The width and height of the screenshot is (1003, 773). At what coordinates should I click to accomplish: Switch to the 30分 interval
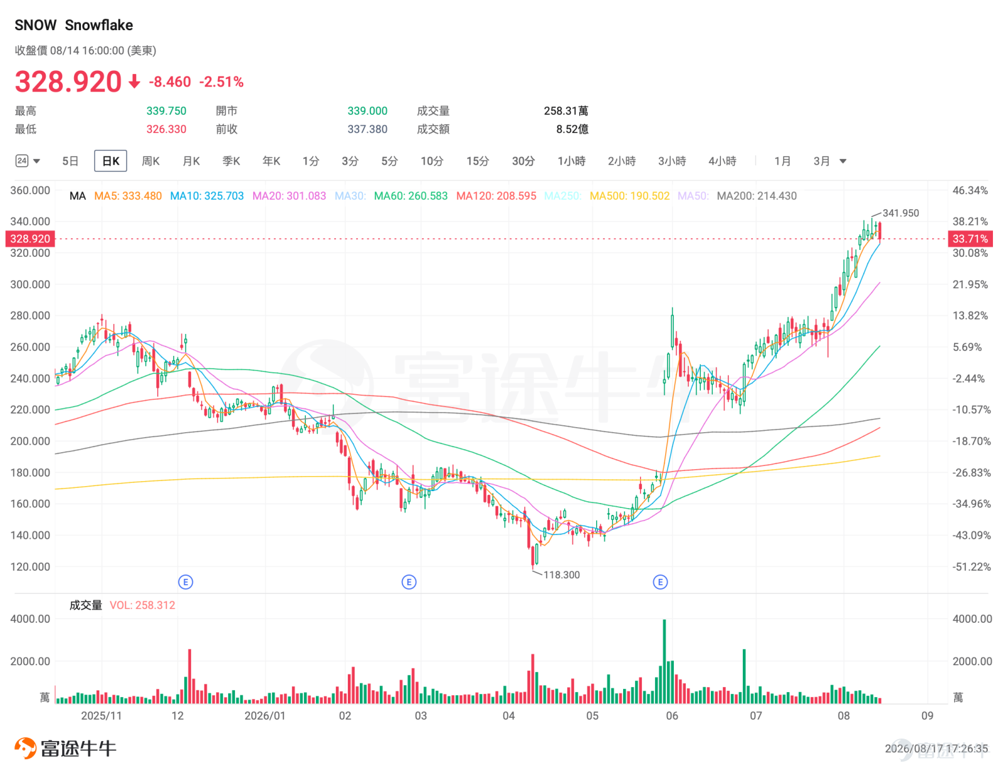(523, 161)
